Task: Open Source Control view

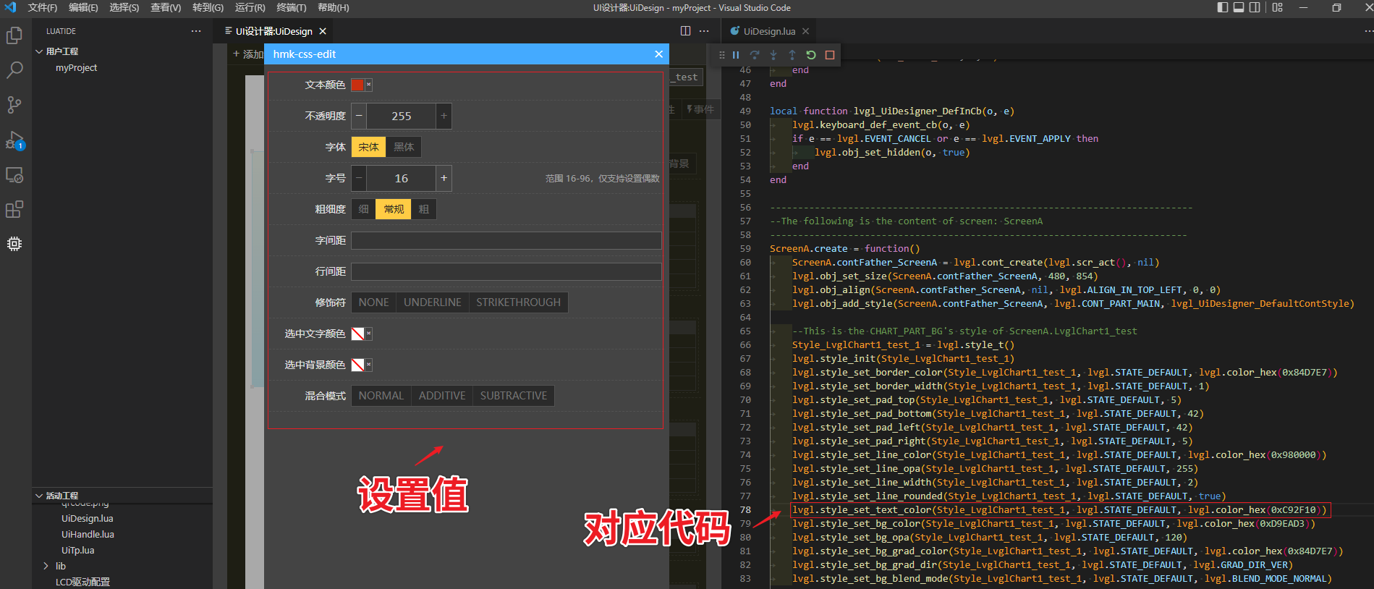Action: coord(14,105)
